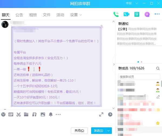Click the 专属平台 line in message
The height and width of the screenshot is (136, 162).
click(x=20, y=52)
